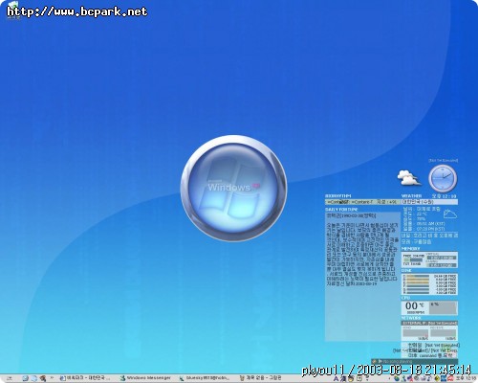Click the CPU usage percentage graph
478x383 pixels.
(443, 308)
